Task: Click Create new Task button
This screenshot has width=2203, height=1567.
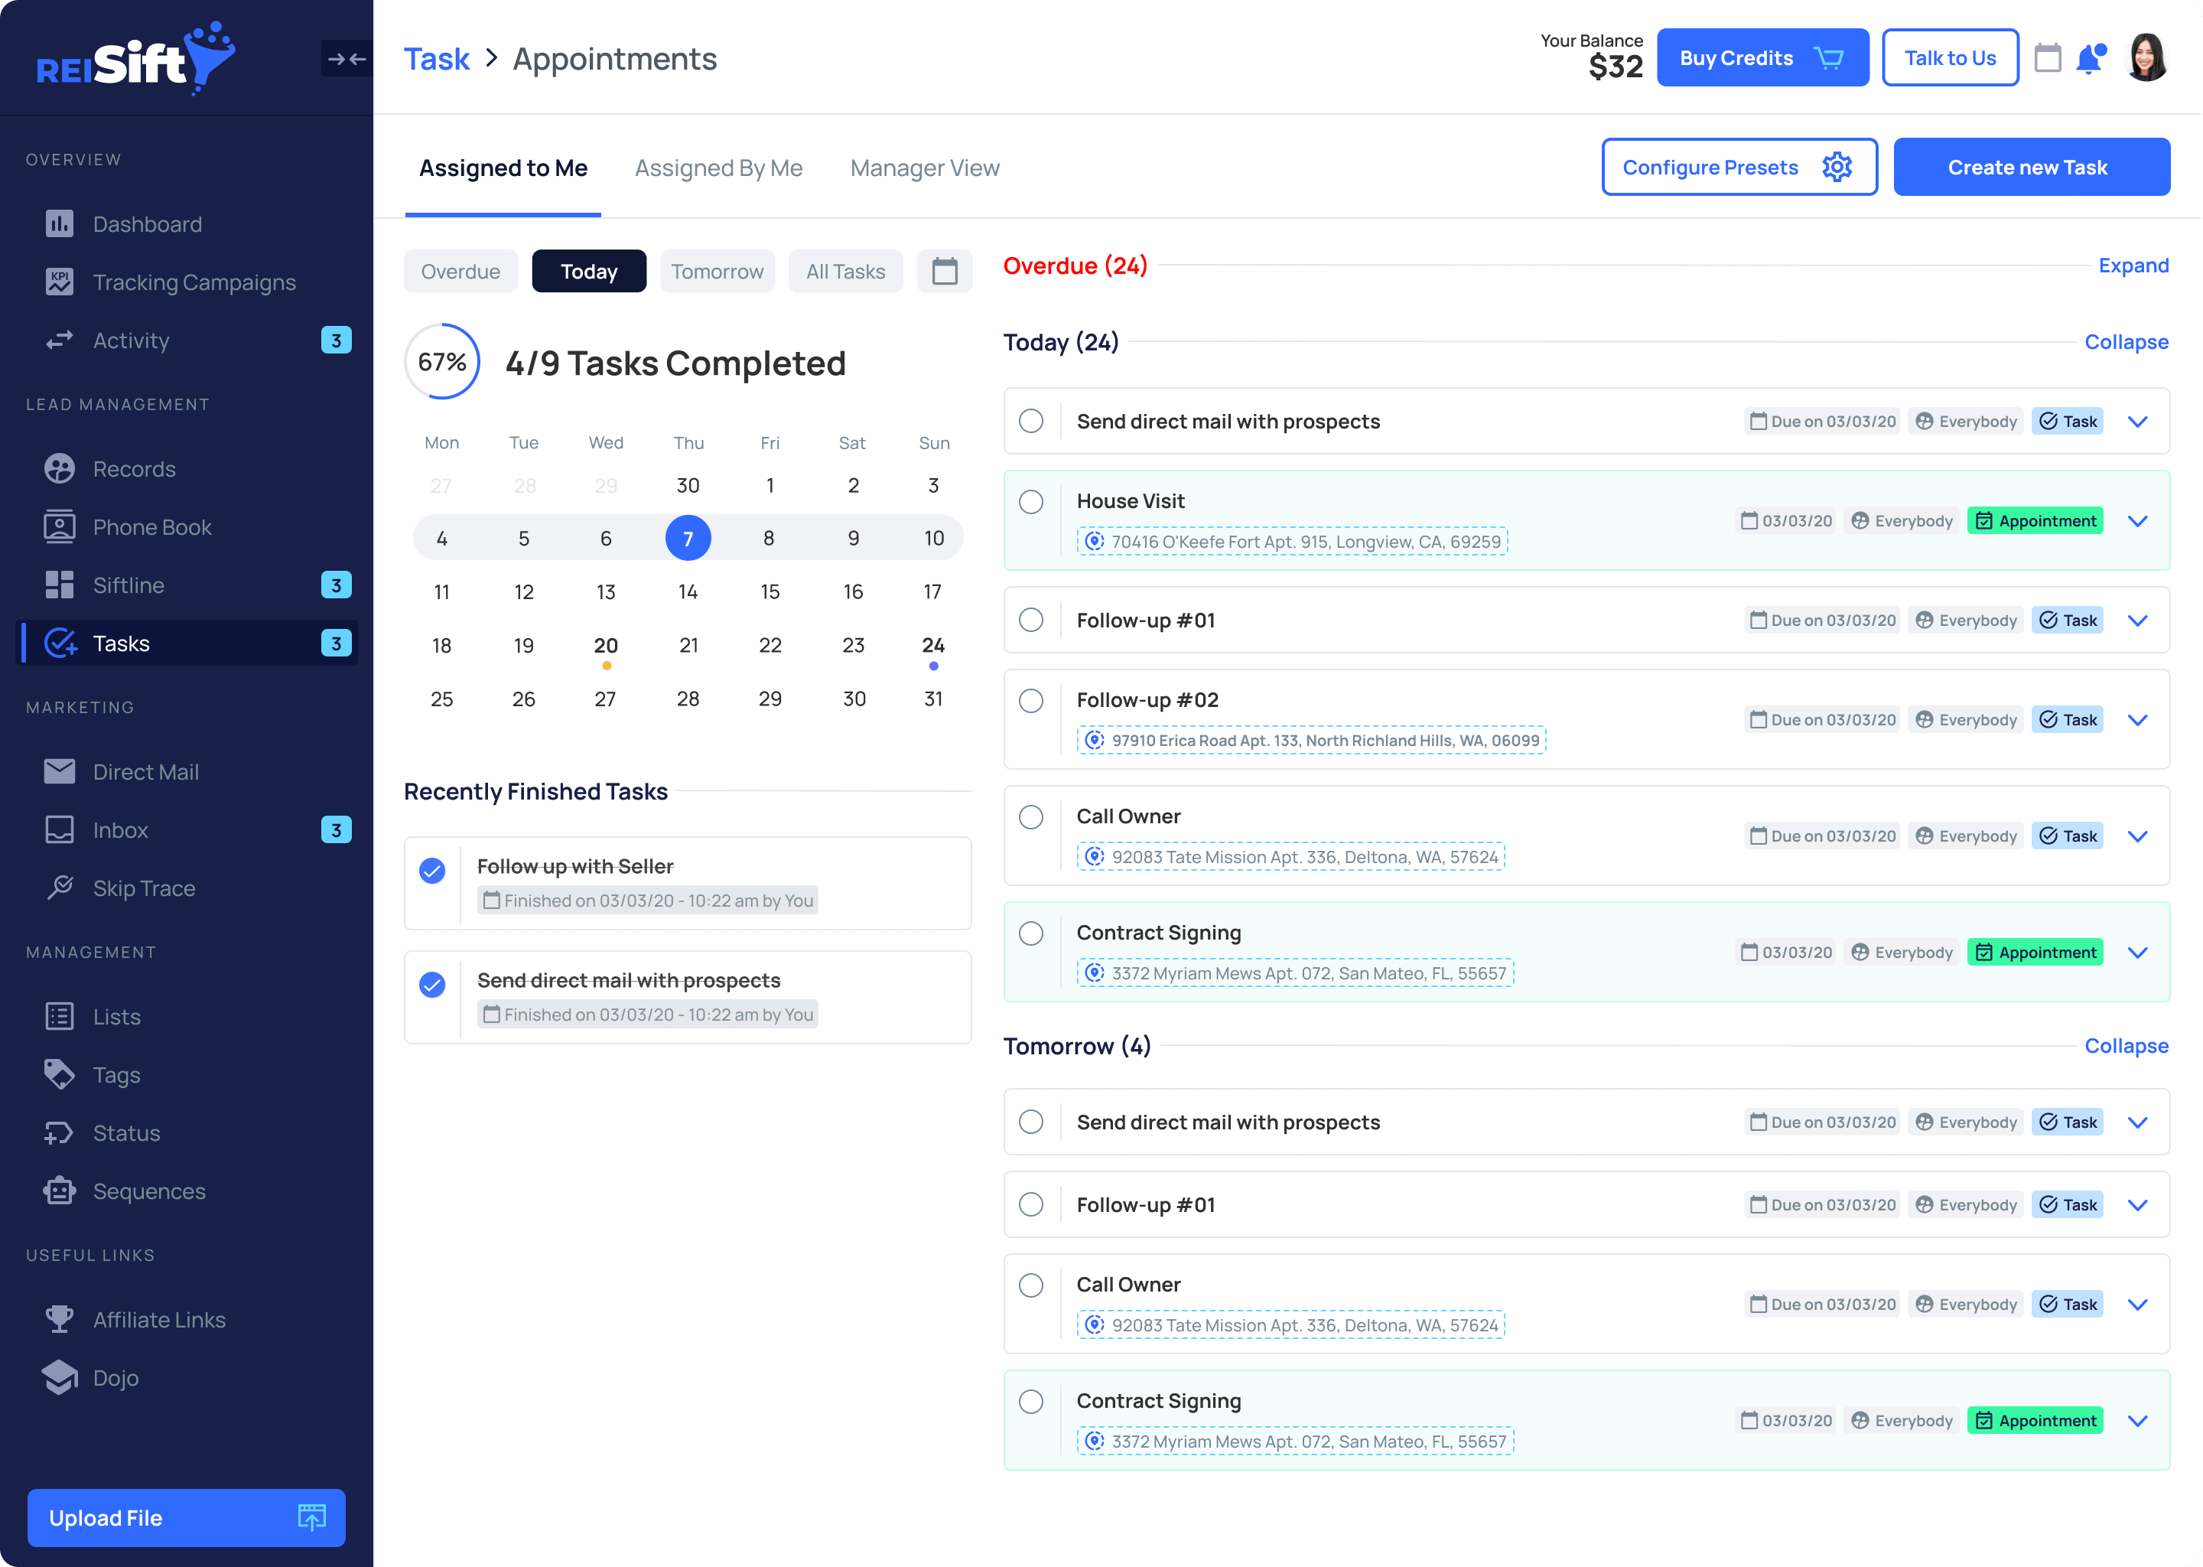Action: coord(2030,167)
